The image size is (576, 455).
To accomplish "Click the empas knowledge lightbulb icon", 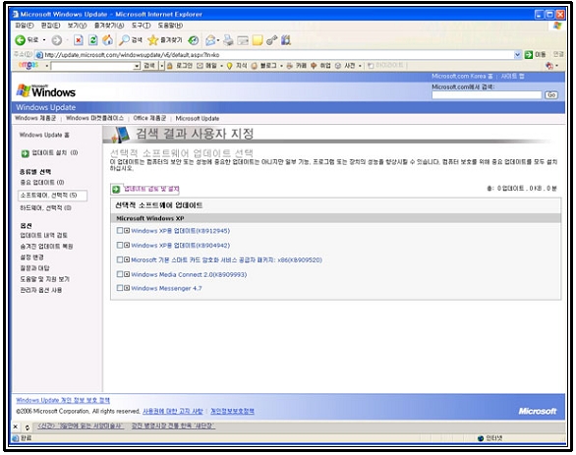I will [x=230, y=66].
